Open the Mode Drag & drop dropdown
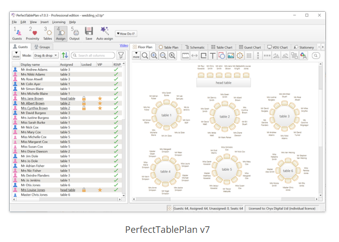Screen dimensions: 339x242 point(46,55)
